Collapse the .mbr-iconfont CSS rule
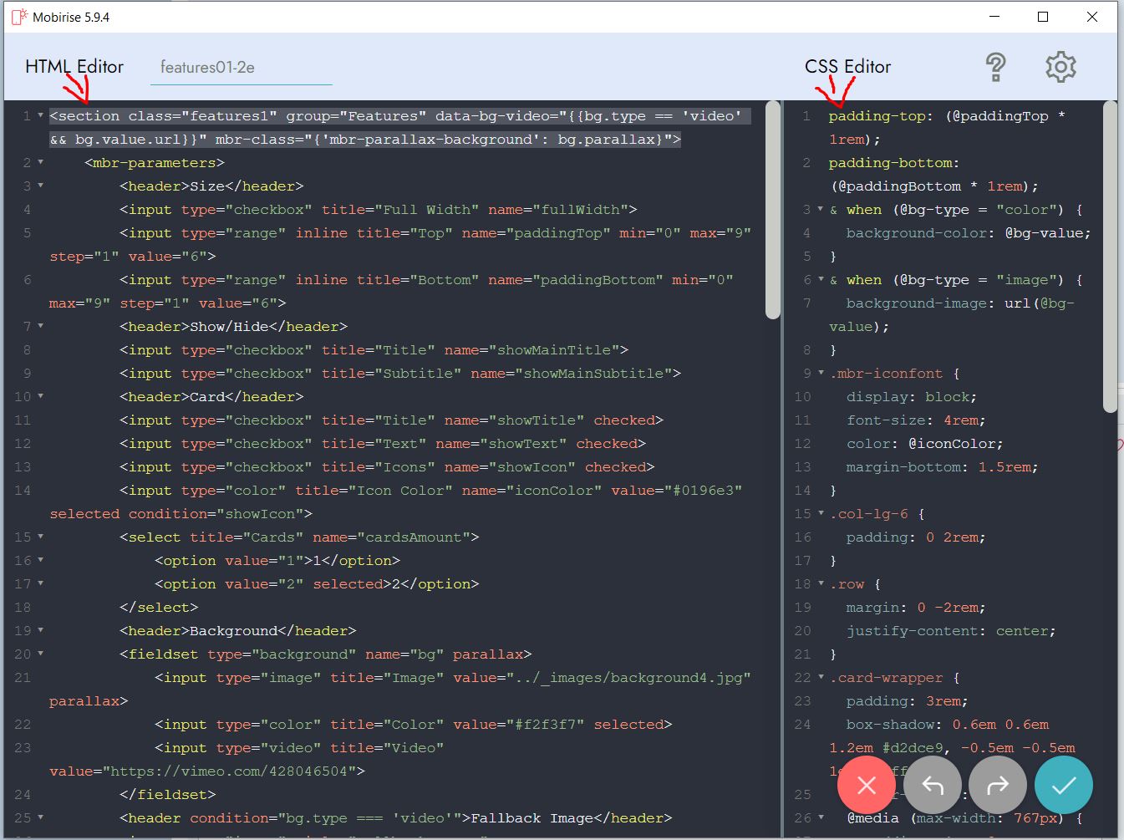 (x=821, y=374)
